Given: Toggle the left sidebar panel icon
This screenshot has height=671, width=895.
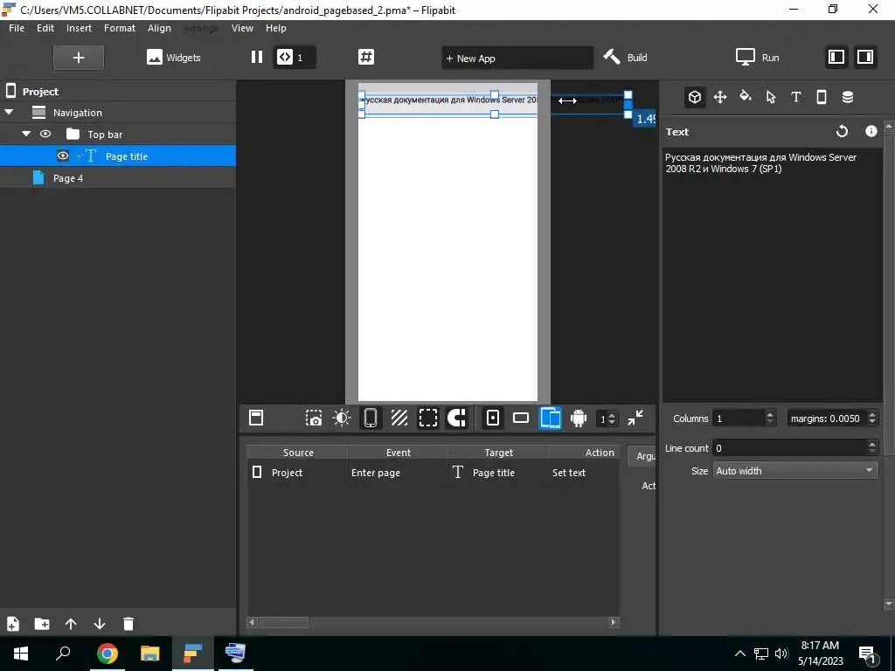Looking at the screenshot, I should click(x=836, y=57).
